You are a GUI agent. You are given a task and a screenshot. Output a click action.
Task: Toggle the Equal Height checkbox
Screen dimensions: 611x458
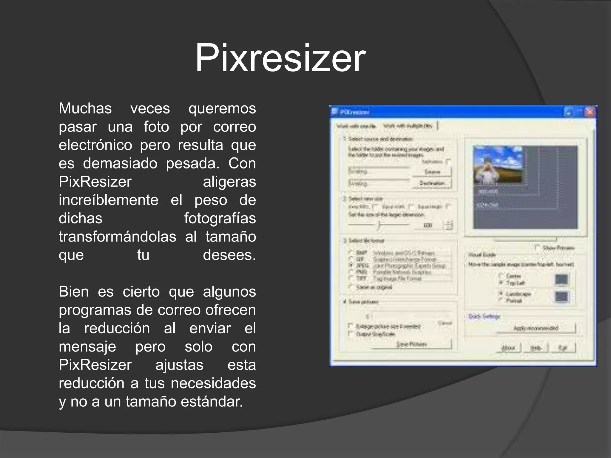pos(448,206)
